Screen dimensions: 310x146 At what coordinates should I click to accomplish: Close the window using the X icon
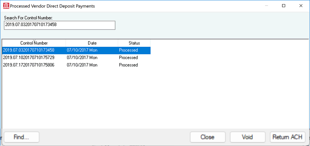click(x=301, y=6)
